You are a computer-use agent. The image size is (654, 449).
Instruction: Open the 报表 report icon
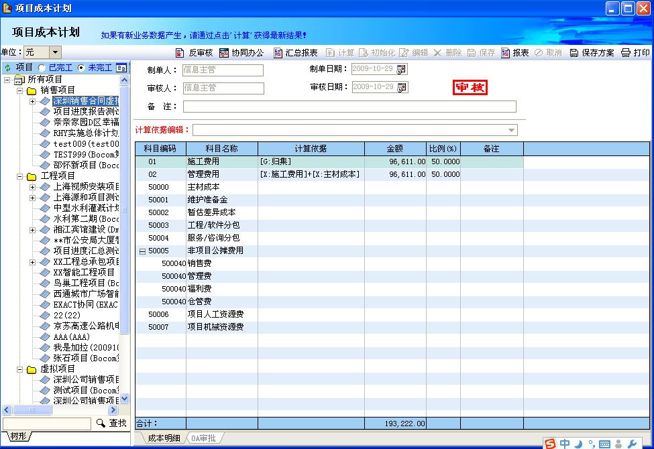pyautogui.click(x=505, y=53)
